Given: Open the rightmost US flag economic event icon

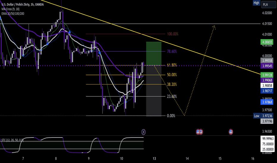Looking at the screenshot, I should [231, 132].
